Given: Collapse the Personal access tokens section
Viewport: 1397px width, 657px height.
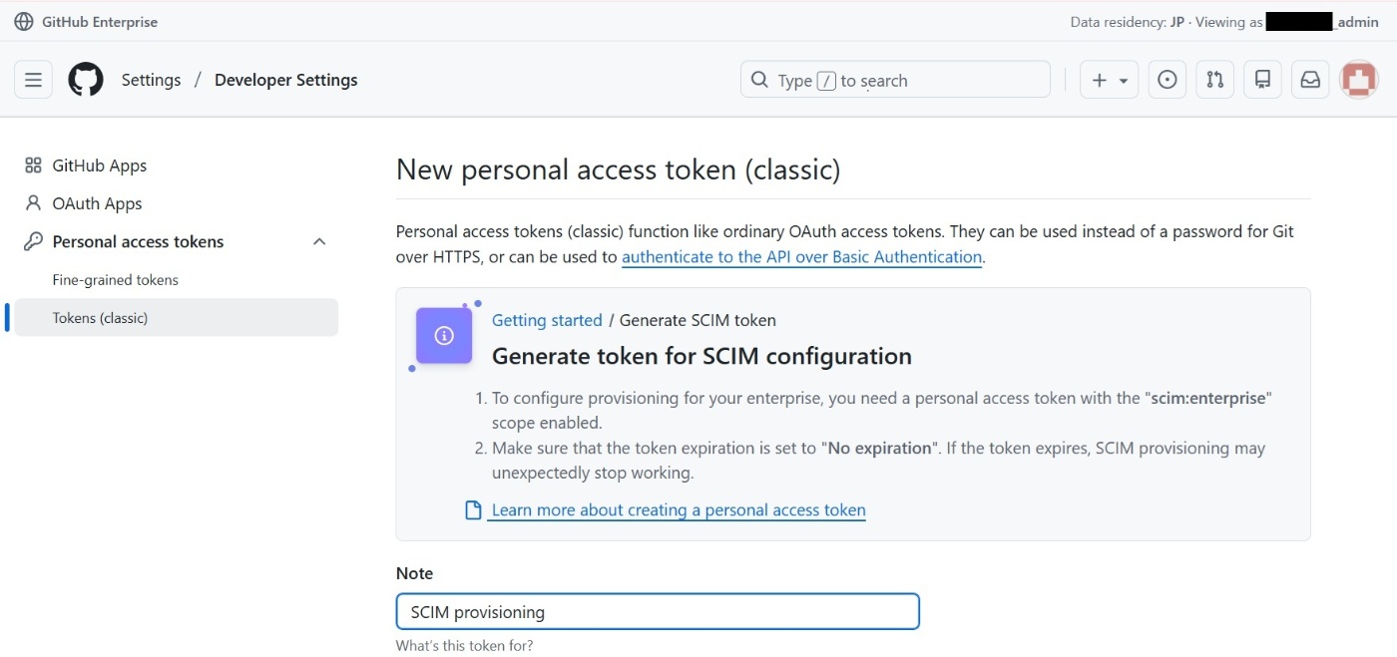Looking at the screenshot, I should pyautogui.click(x=319, y=242).
